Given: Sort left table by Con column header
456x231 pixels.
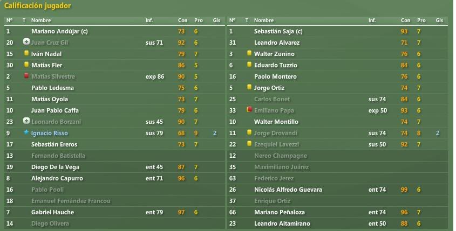Looking at the screenshot, I should pos(182,20).
